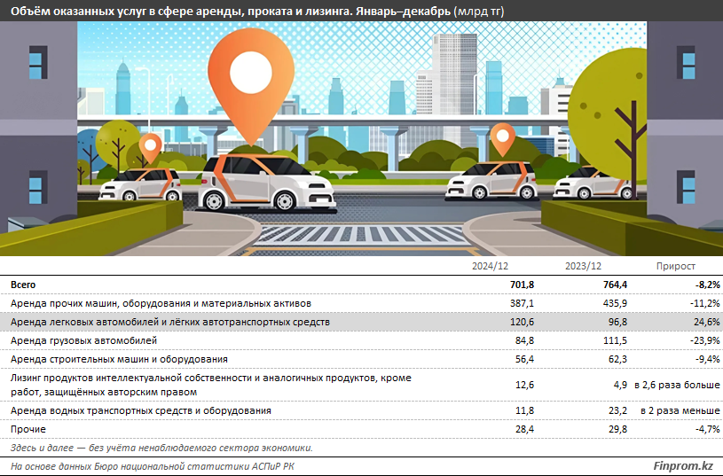Click footnote Здесь и далее — без учёта

pos(161,448)
